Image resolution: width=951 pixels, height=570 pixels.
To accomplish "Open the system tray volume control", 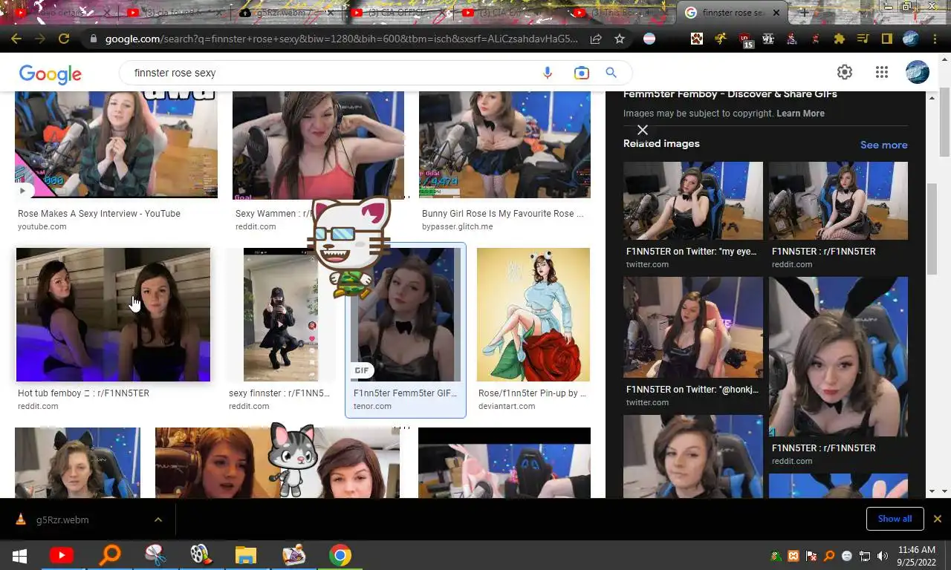I will click(882, 556).
